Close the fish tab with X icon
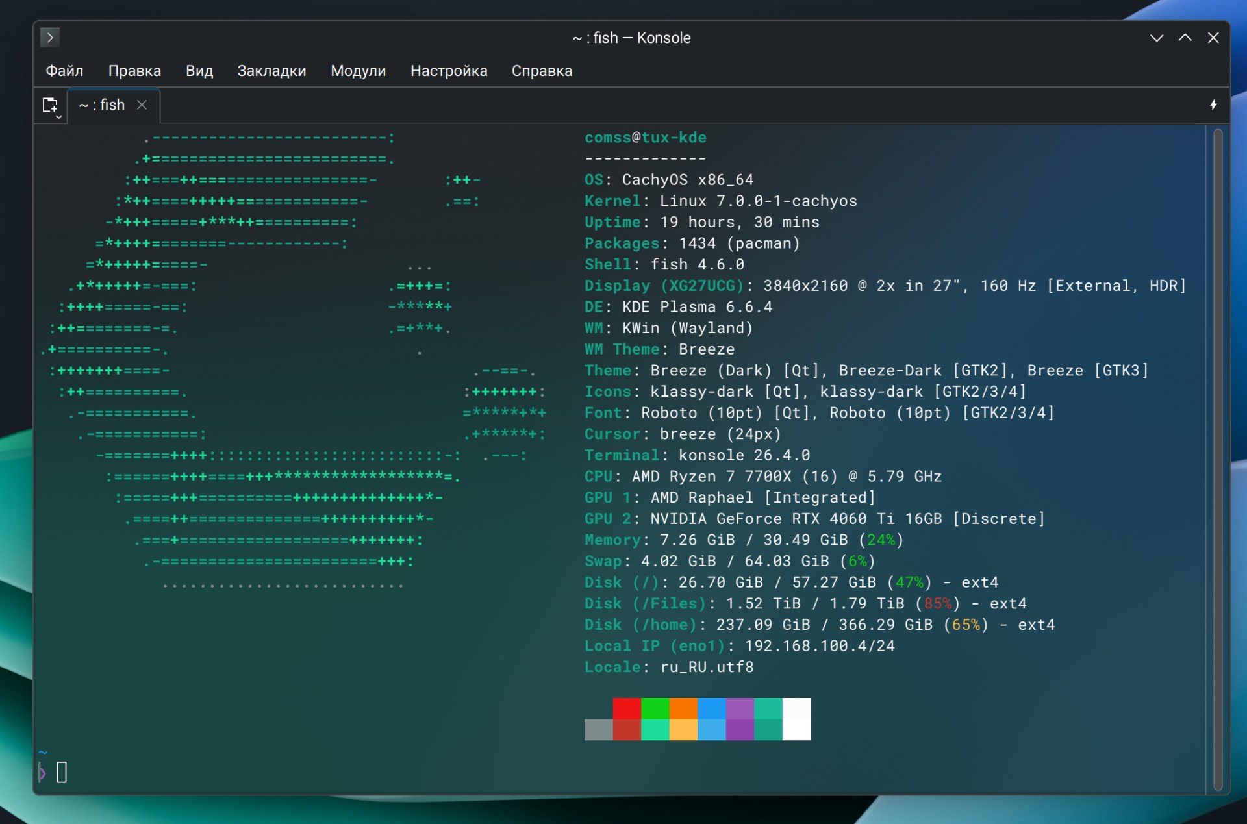 click(142, 105)
